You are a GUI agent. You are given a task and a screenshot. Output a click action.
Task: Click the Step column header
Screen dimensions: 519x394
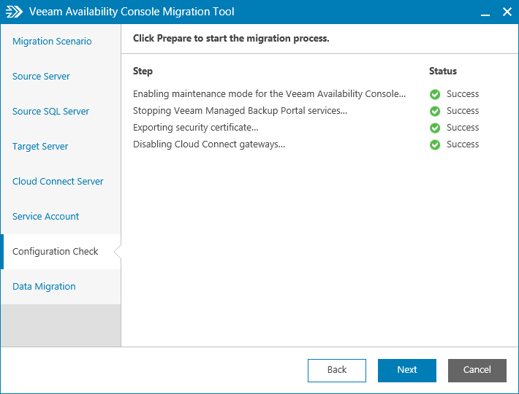(x=143, y=72)
